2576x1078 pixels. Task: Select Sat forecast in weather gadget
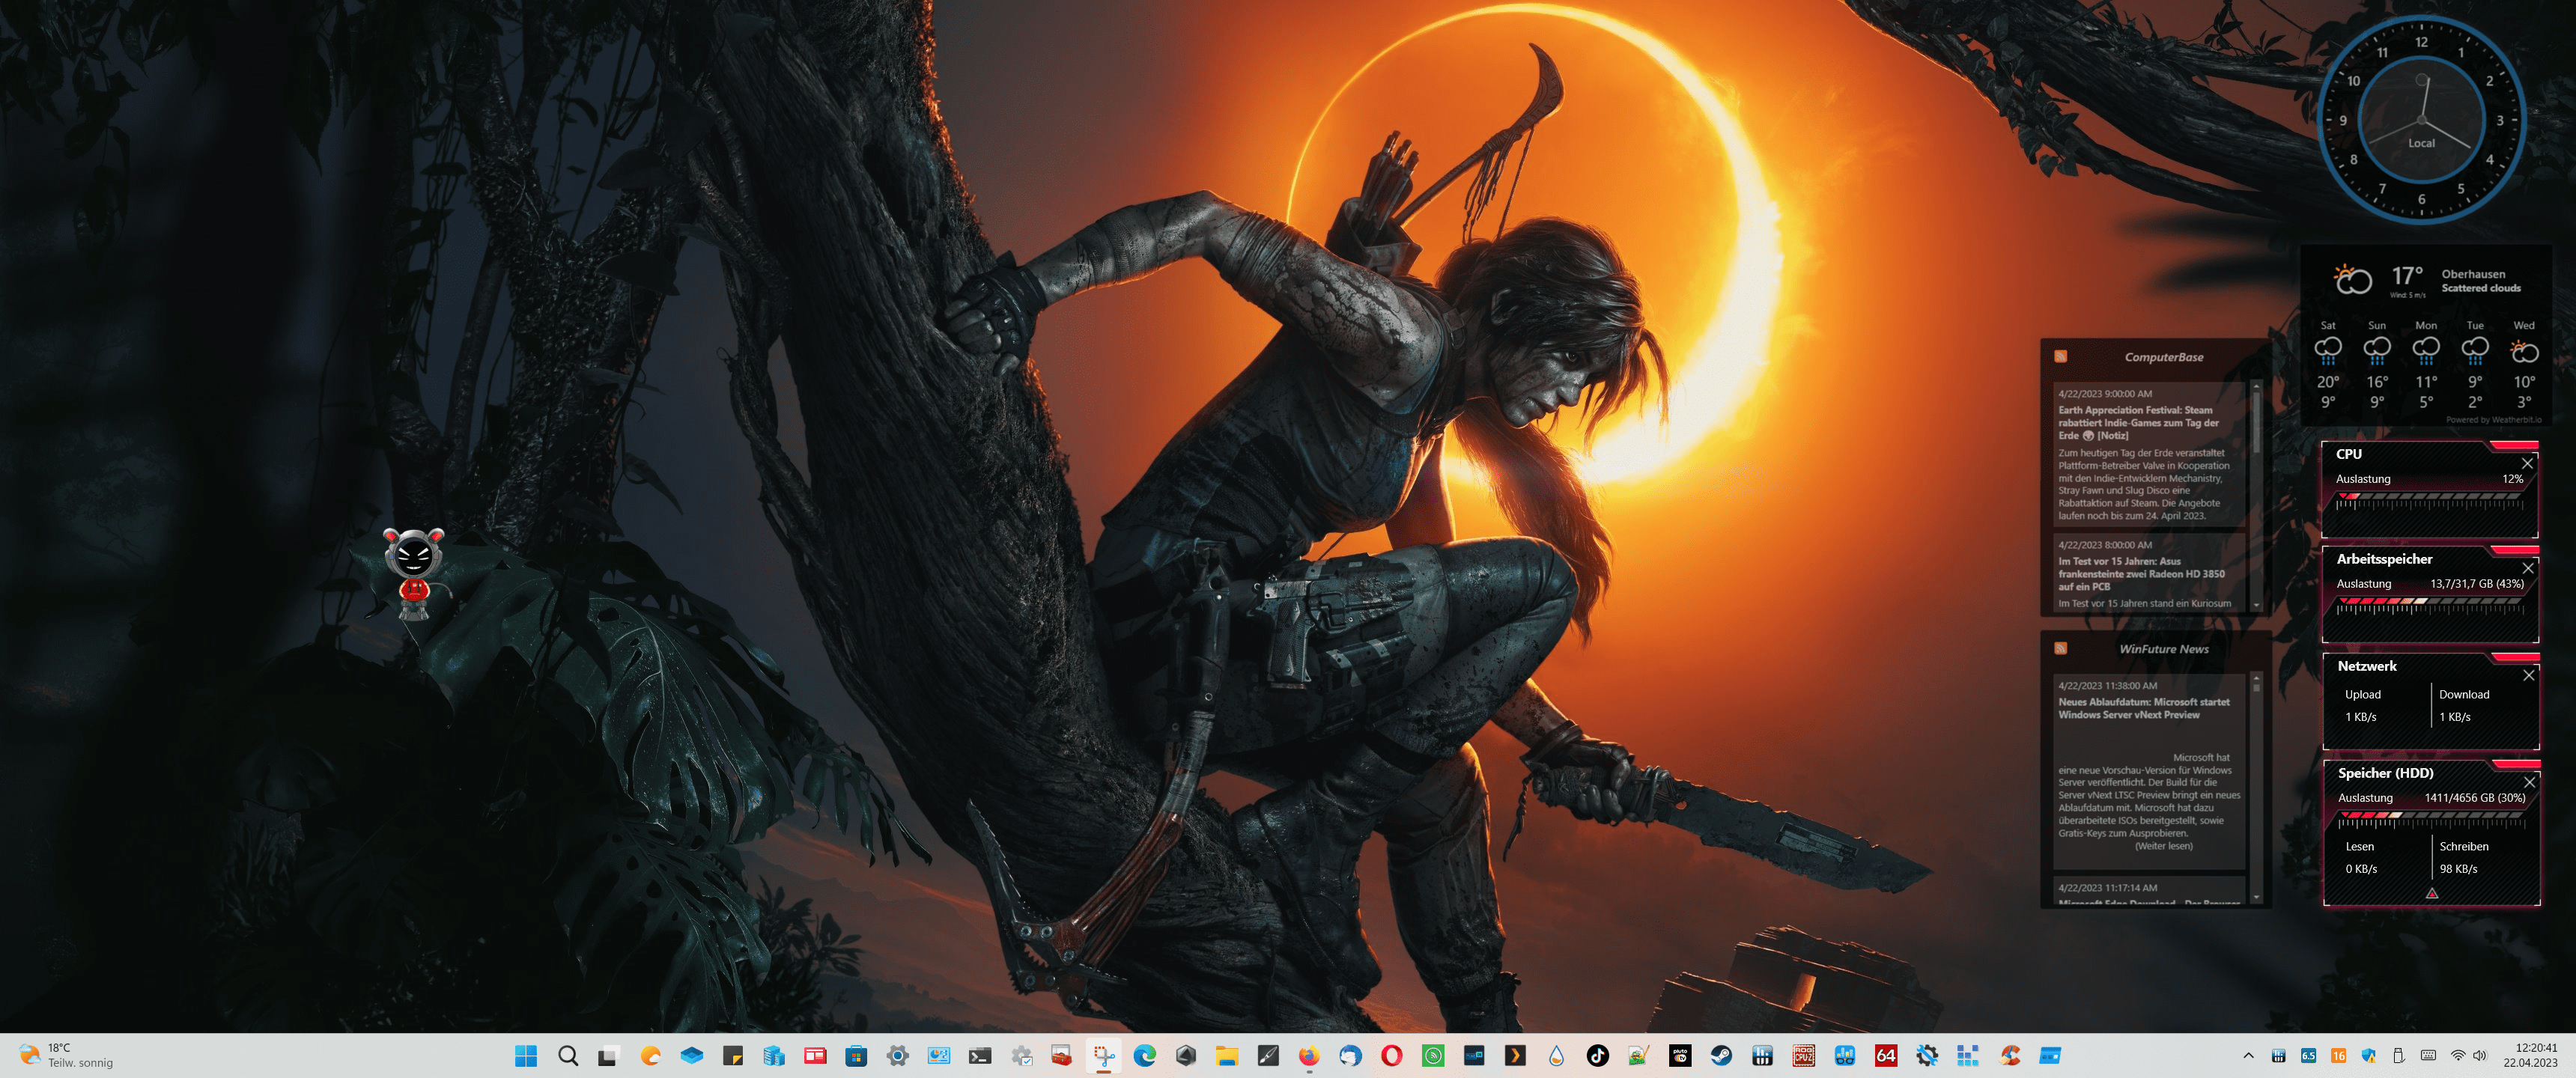(x=2327, y=365)
